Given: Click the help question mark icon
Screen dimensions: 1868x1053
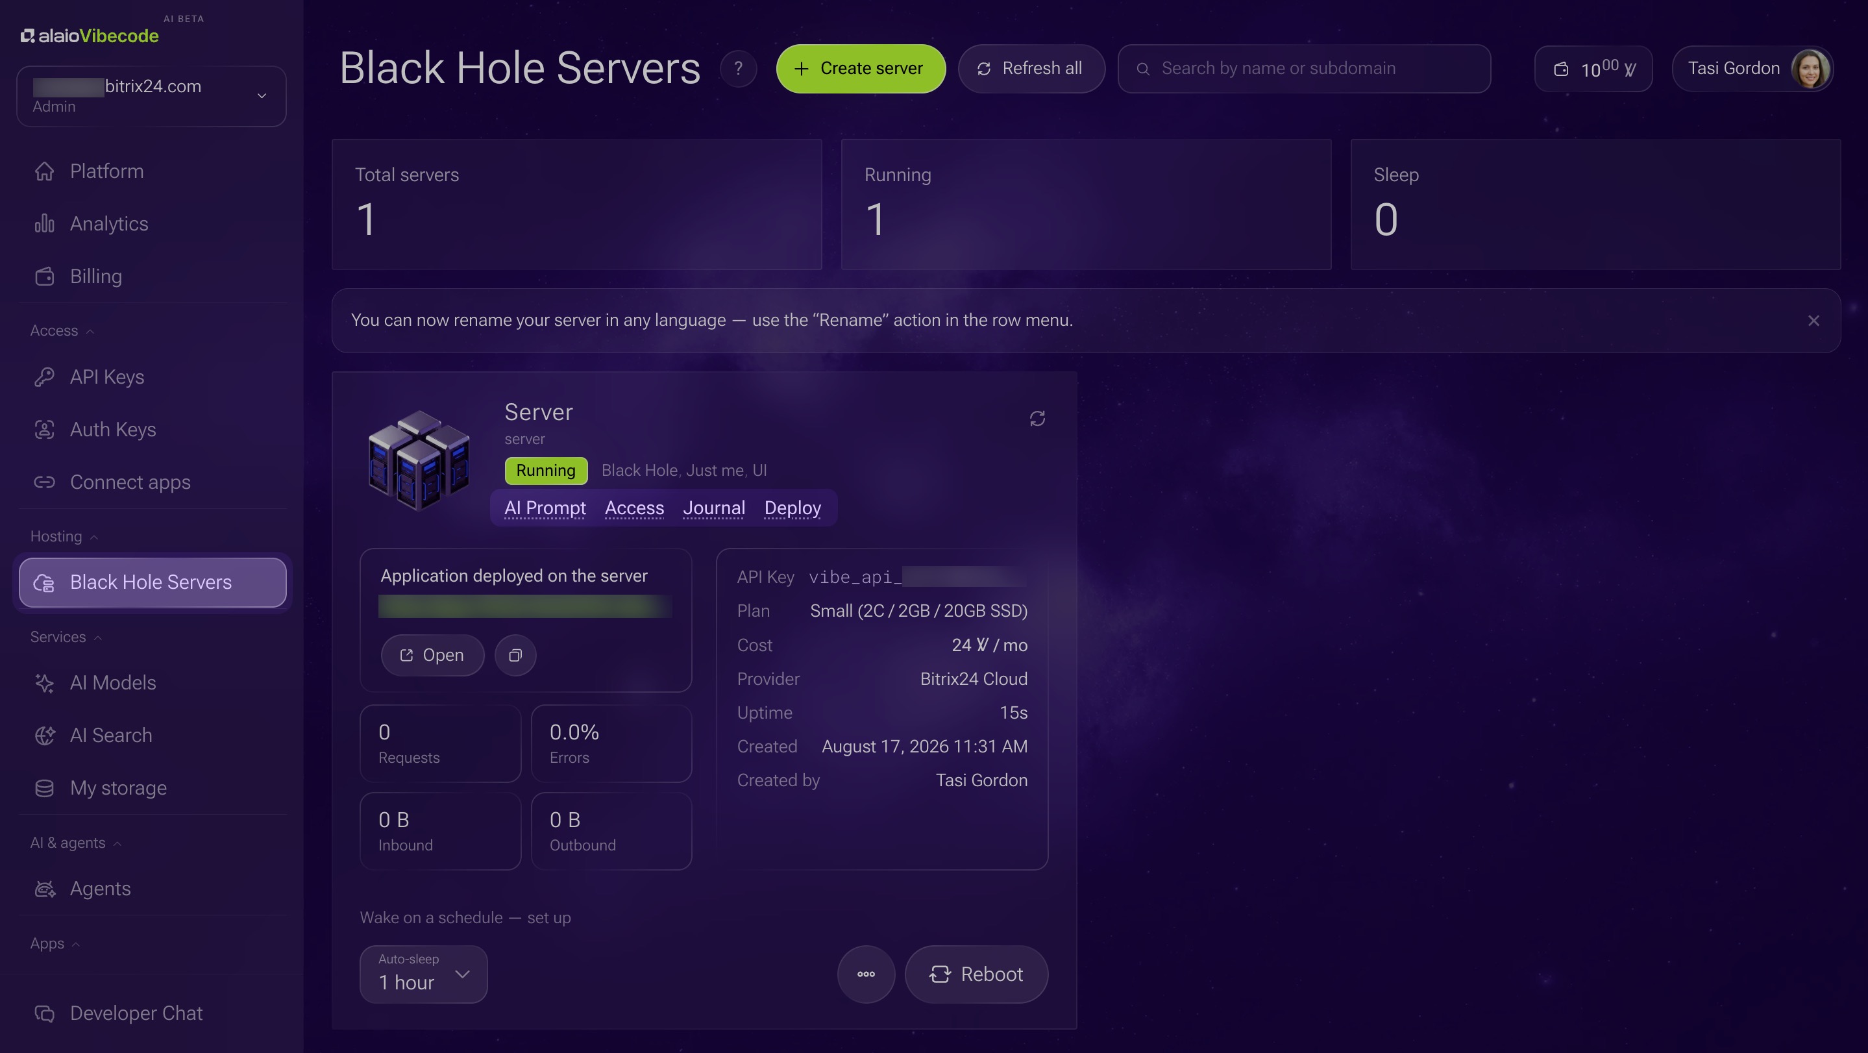Looking at the screenshot, I should (x=738, y=69).
